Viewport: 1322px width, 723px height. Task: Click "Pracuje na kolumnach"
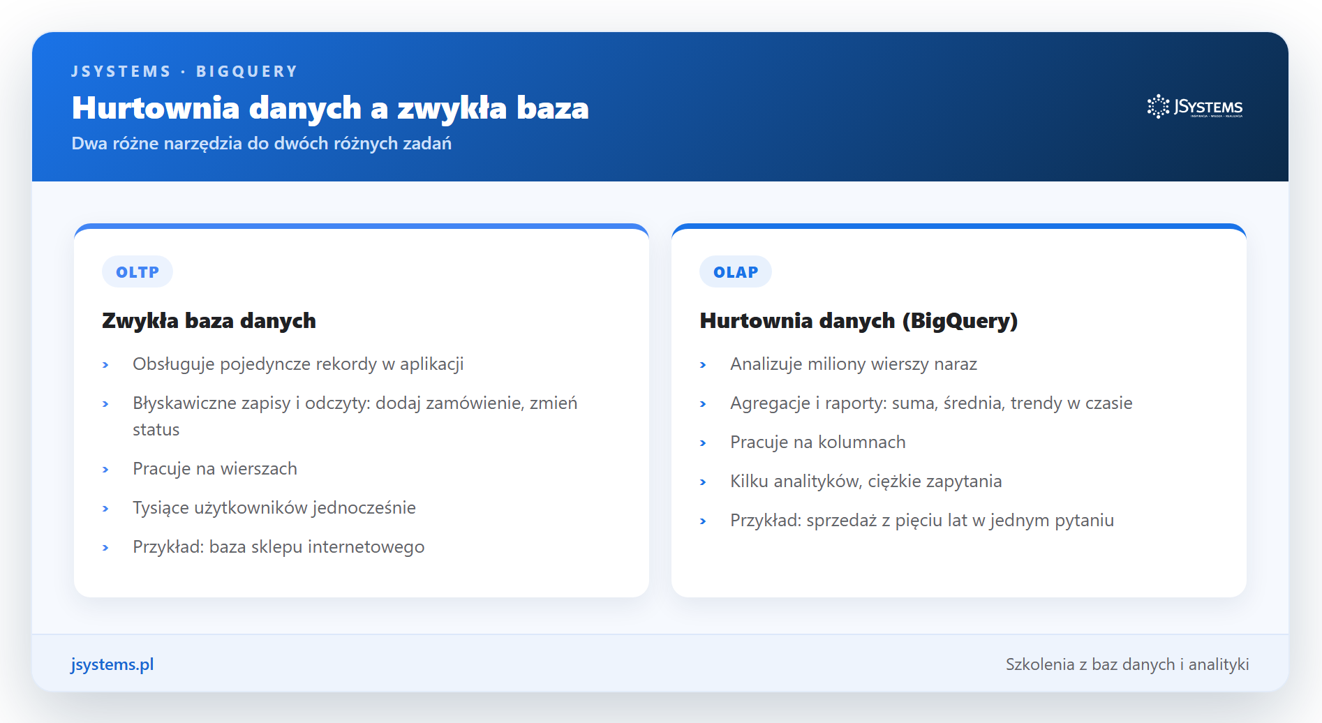(x=818, y=442)
